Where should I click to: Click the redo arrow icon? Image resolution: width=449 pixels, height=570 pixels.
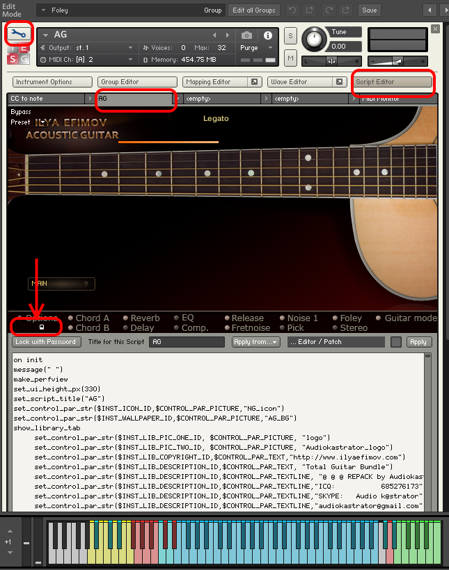point(329,10)
